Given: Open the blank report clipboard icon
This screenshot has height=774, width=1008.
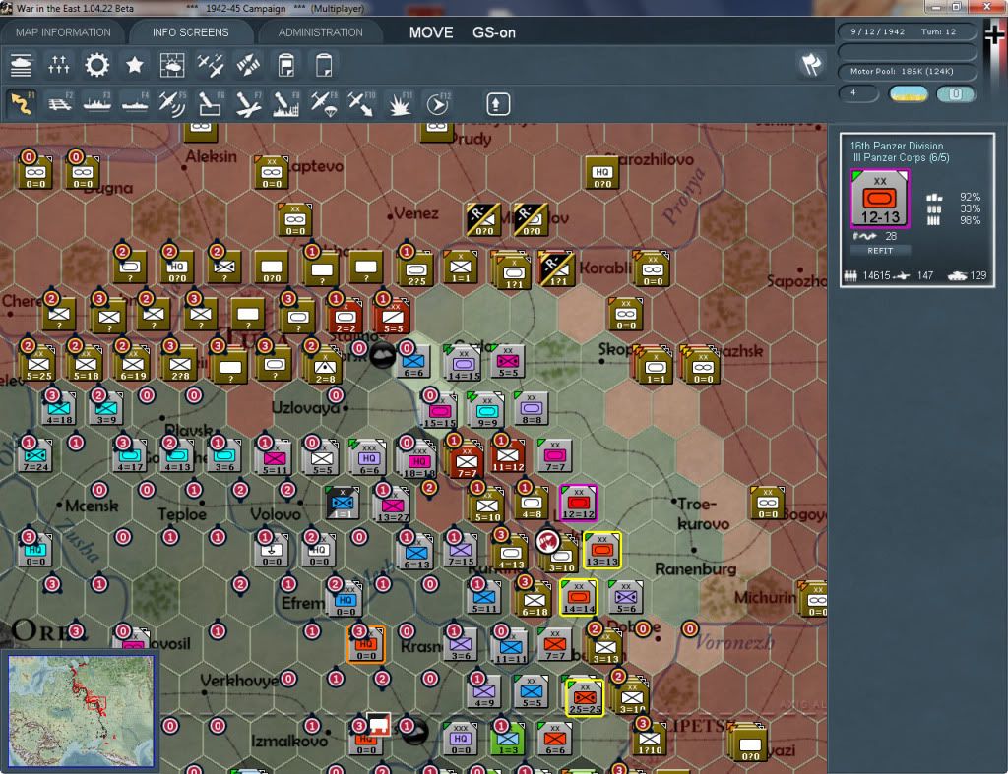Looking at the screenshot, I should coord(324,66).
